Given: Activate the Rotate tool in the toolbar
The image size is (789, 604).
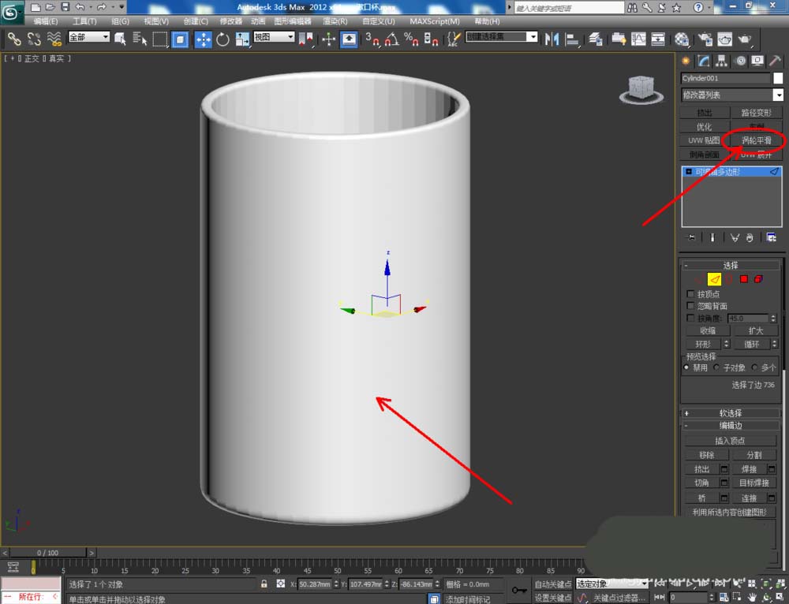Looking at the screenshot, I should point(222,39).
